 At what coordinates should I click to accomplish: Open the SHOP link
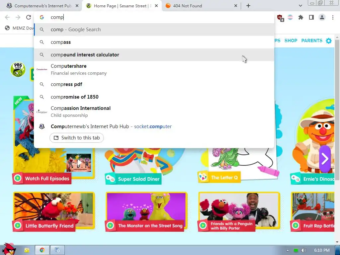[x=291, y=41]
